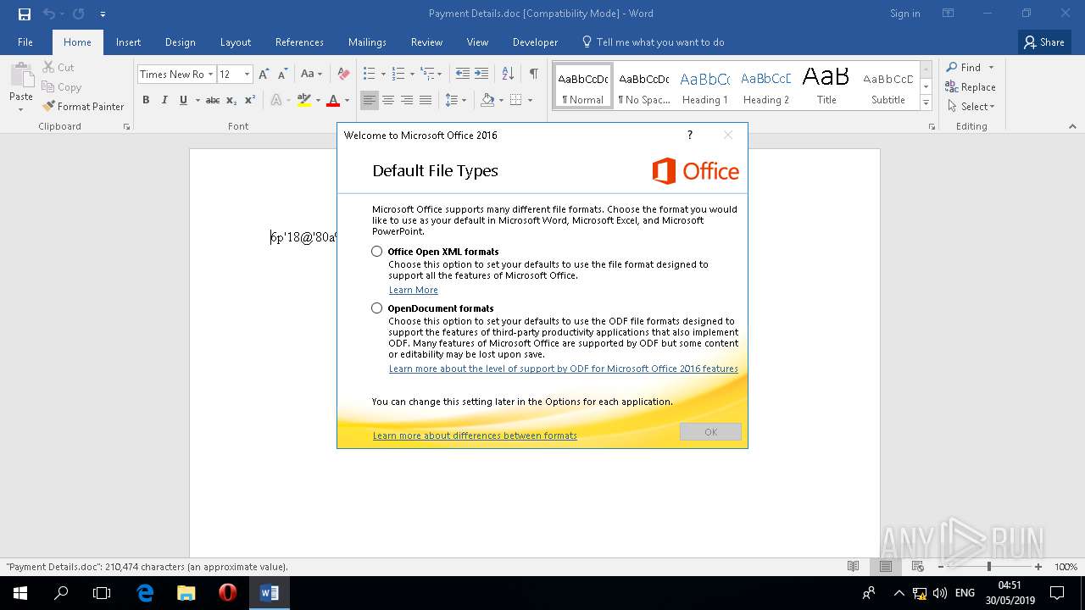Image resolution: width=1085 pixels, height=610 pixels.
Task: Open the ODF level of support link
Action: click(x=564, y=369)
